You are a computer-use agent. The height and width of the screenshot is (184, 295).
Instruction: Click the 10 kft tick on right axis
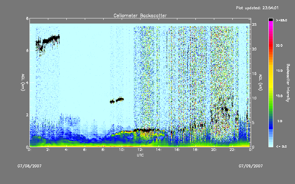tap(254, 98)
